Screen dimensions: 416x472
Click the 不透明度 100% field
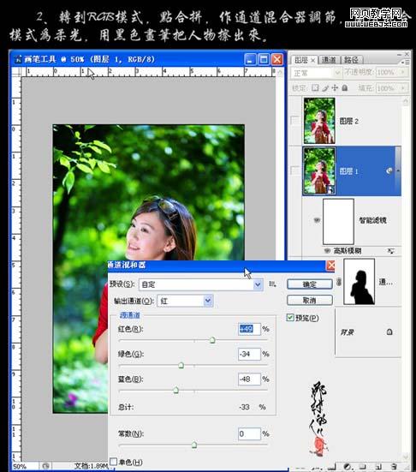click(x=388, y=72)
